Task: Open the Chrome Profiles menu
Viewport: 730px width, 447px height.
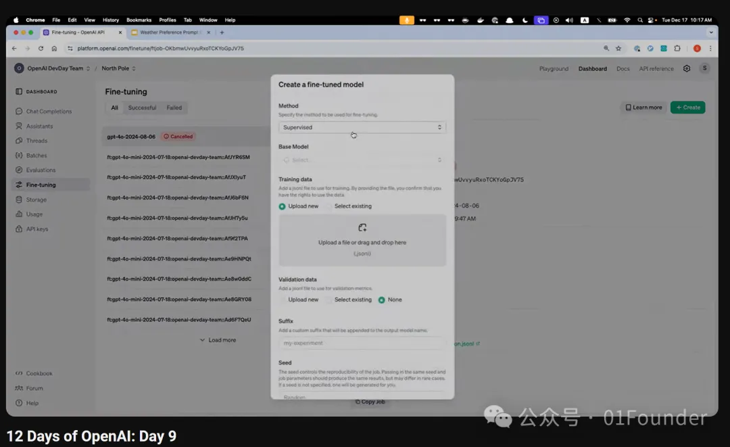Action: [168, 20]
